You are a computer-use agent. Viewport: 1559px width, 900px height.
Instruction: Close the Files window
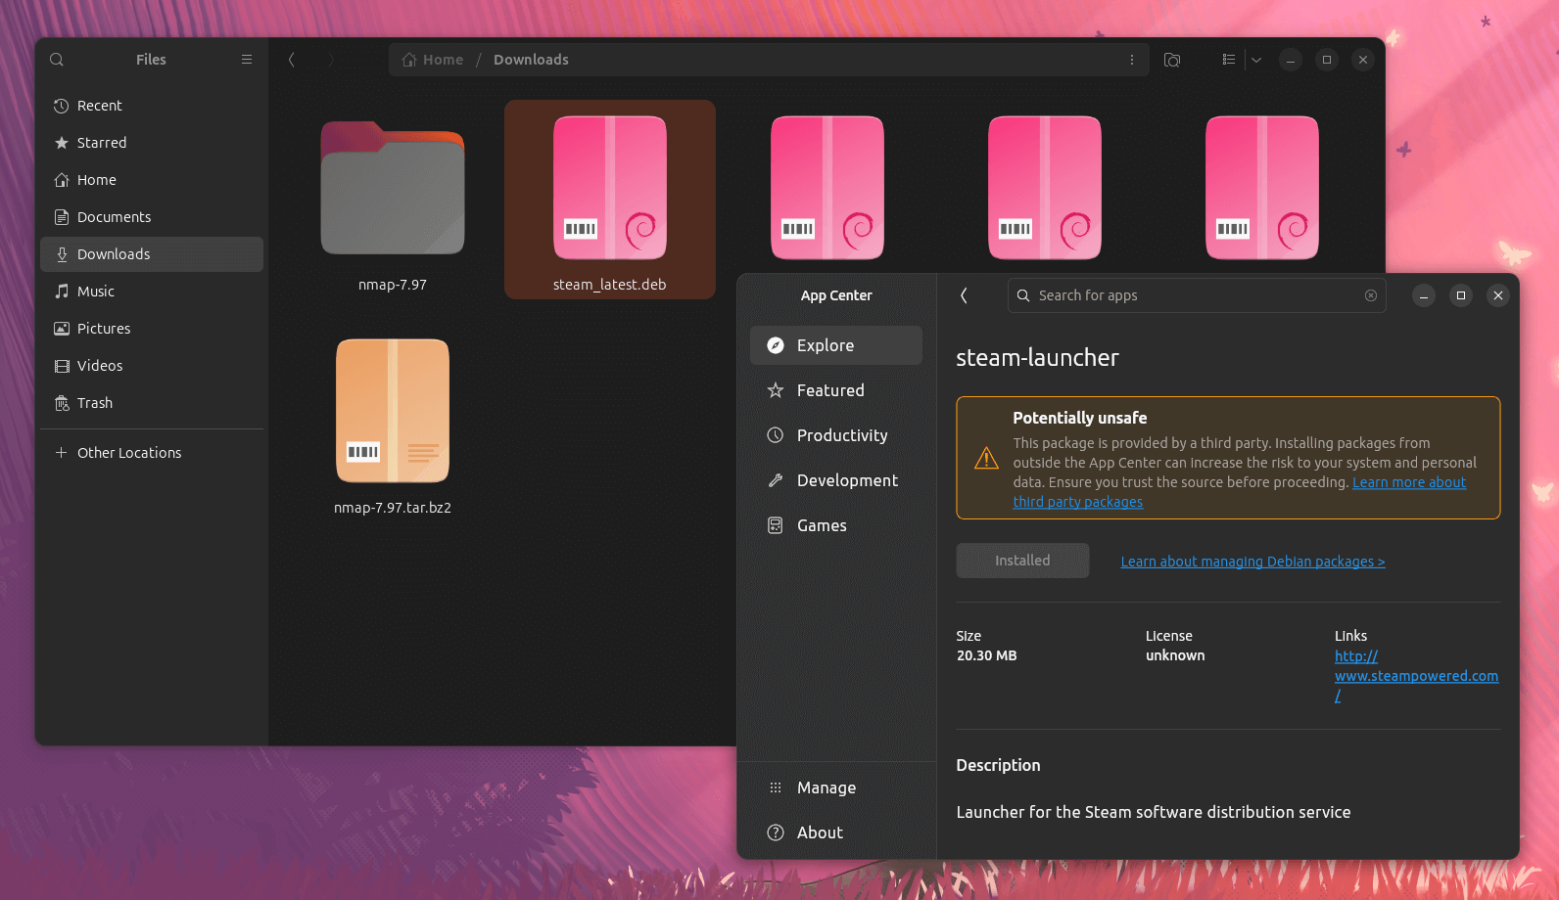coord(1363,60)
